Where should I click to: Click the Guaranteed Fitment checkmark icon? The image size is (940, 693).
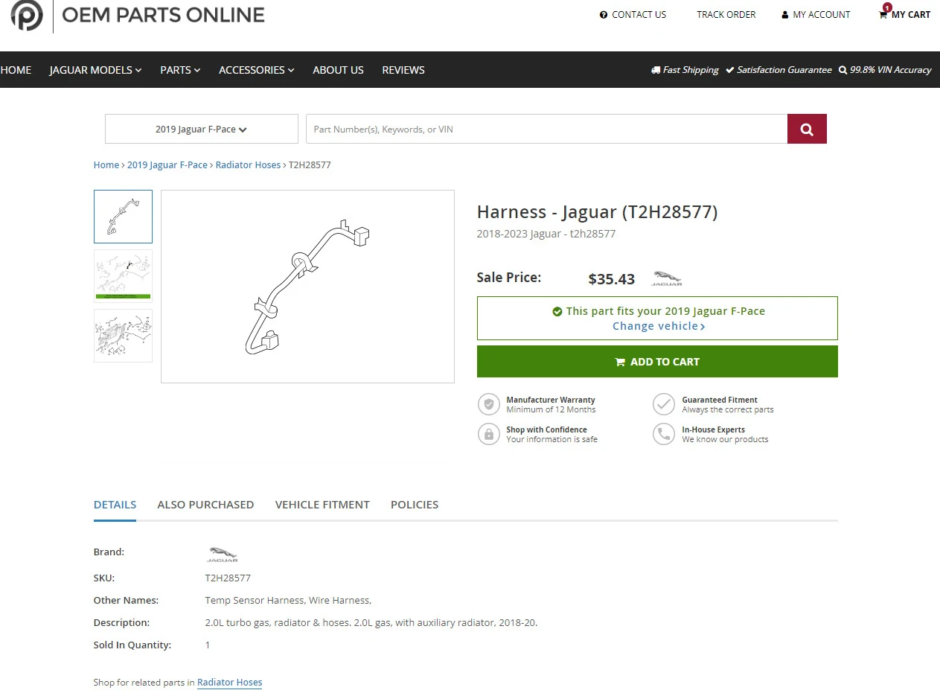tap(663, 404)
